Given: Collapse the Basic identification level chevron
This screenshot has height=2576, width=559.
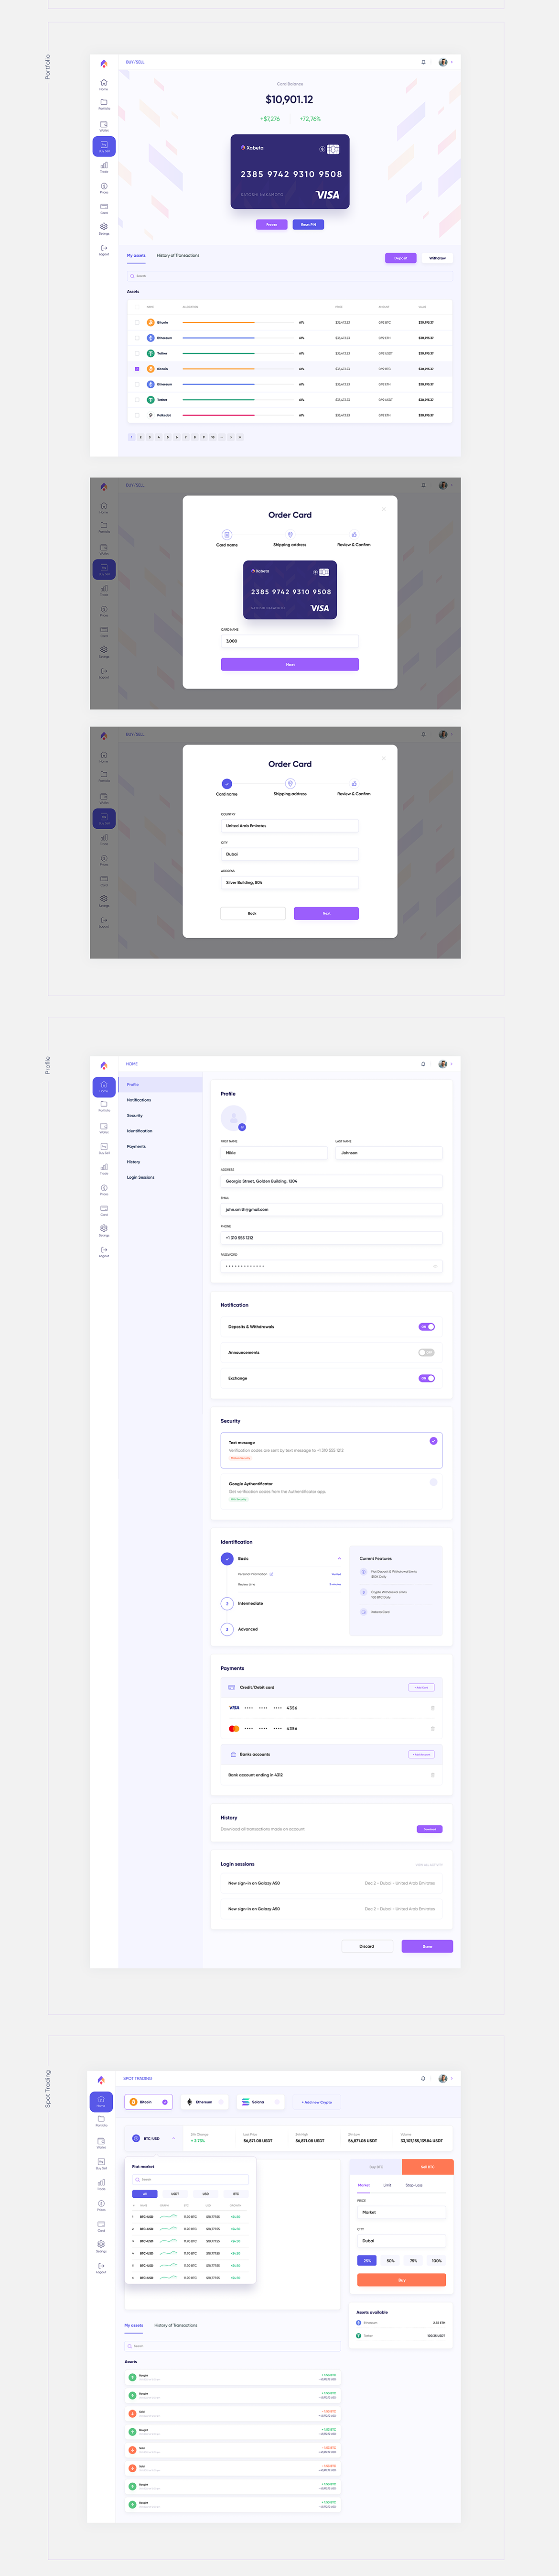Looking at the screenshot, I should coord(339,1559).
